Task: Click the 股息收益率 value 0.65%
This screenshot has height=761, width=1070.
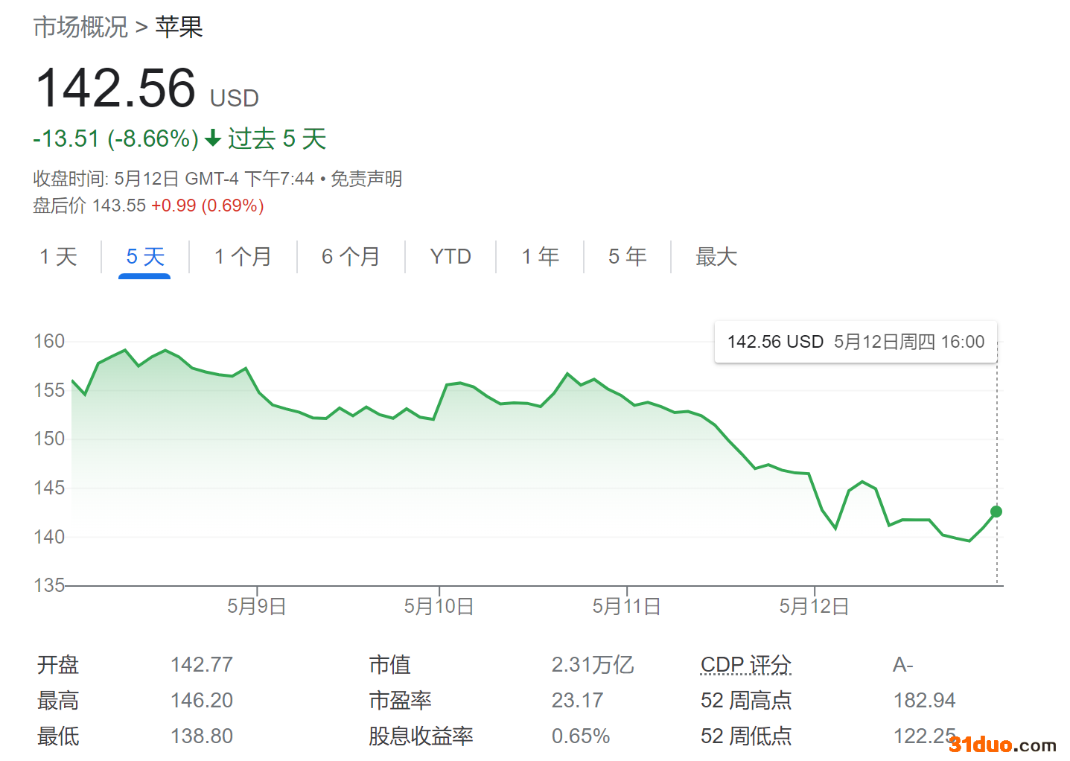Action: [581, 736]
